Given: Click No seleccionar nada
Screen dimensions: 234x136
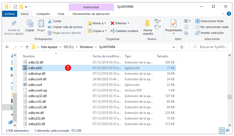Looking at the screenshot, I should pos(212,27).
